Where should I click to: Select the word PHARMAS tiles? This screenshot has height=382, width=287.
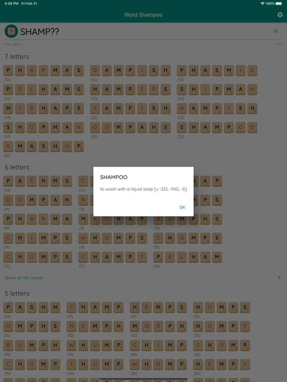(x=43, y=71)
